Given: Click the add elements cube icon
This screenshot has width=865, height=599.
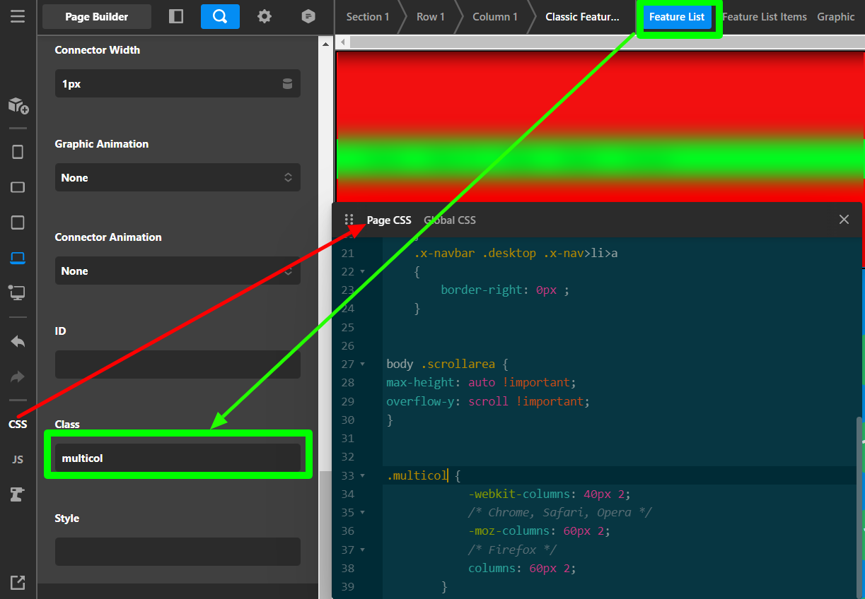Looking at the screenshot, I should point(18,106).
